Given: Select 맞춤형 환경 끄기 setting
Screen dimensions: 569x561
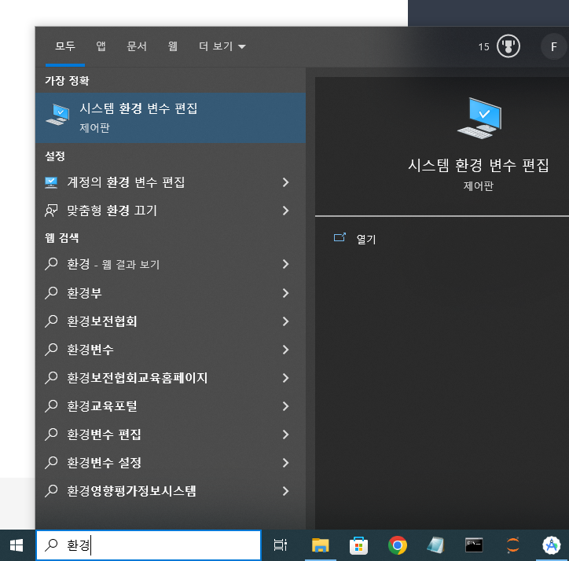Looking at the screenshot, I should (x=171, y=211).
